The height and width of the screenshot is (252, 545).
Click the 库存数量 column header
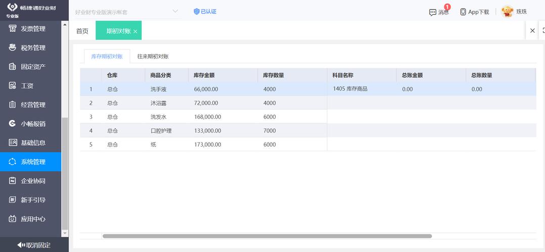292,75
